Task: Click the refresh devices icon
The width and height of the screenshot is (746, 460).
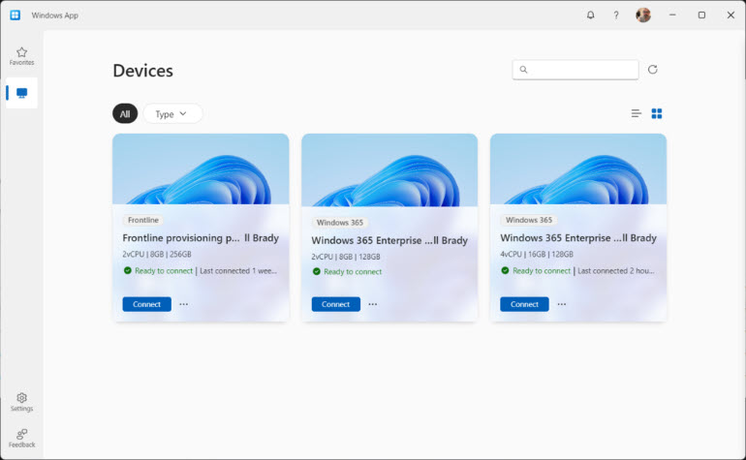Action: click(653, 70)
